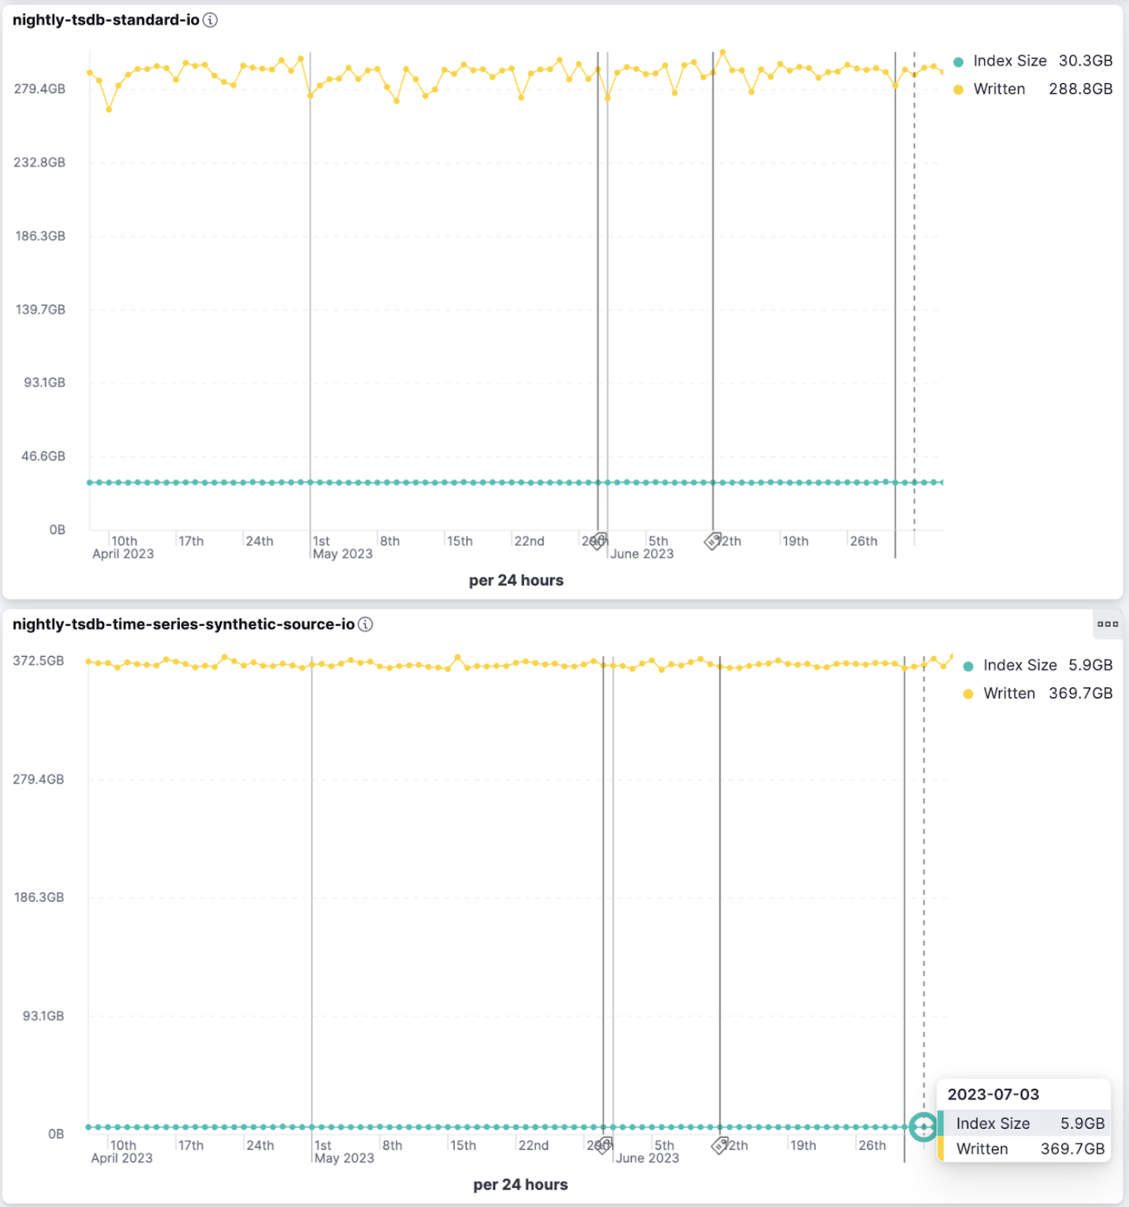Toggle Index Size series in bottom chart legend
The image size is (1129, 1207).
pyautogui.click(x=1019, y=665)
